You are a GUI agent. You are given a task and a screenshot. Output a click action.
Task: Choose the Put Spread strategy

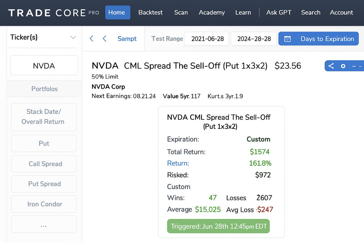point(44,184)
